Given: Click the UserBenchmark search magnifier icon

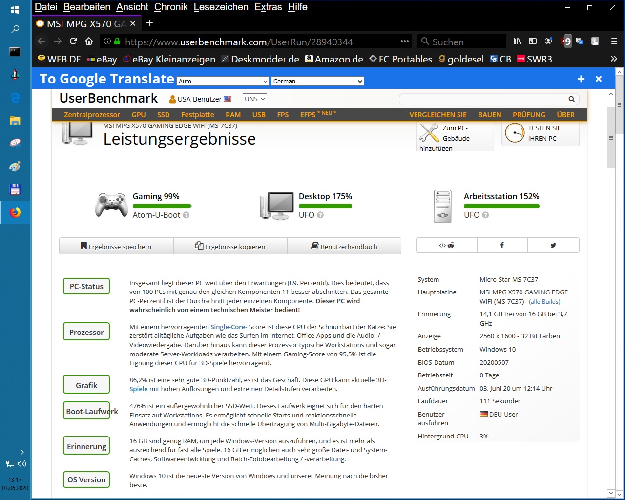Looking at the screenshot, I should coord(571,99).
